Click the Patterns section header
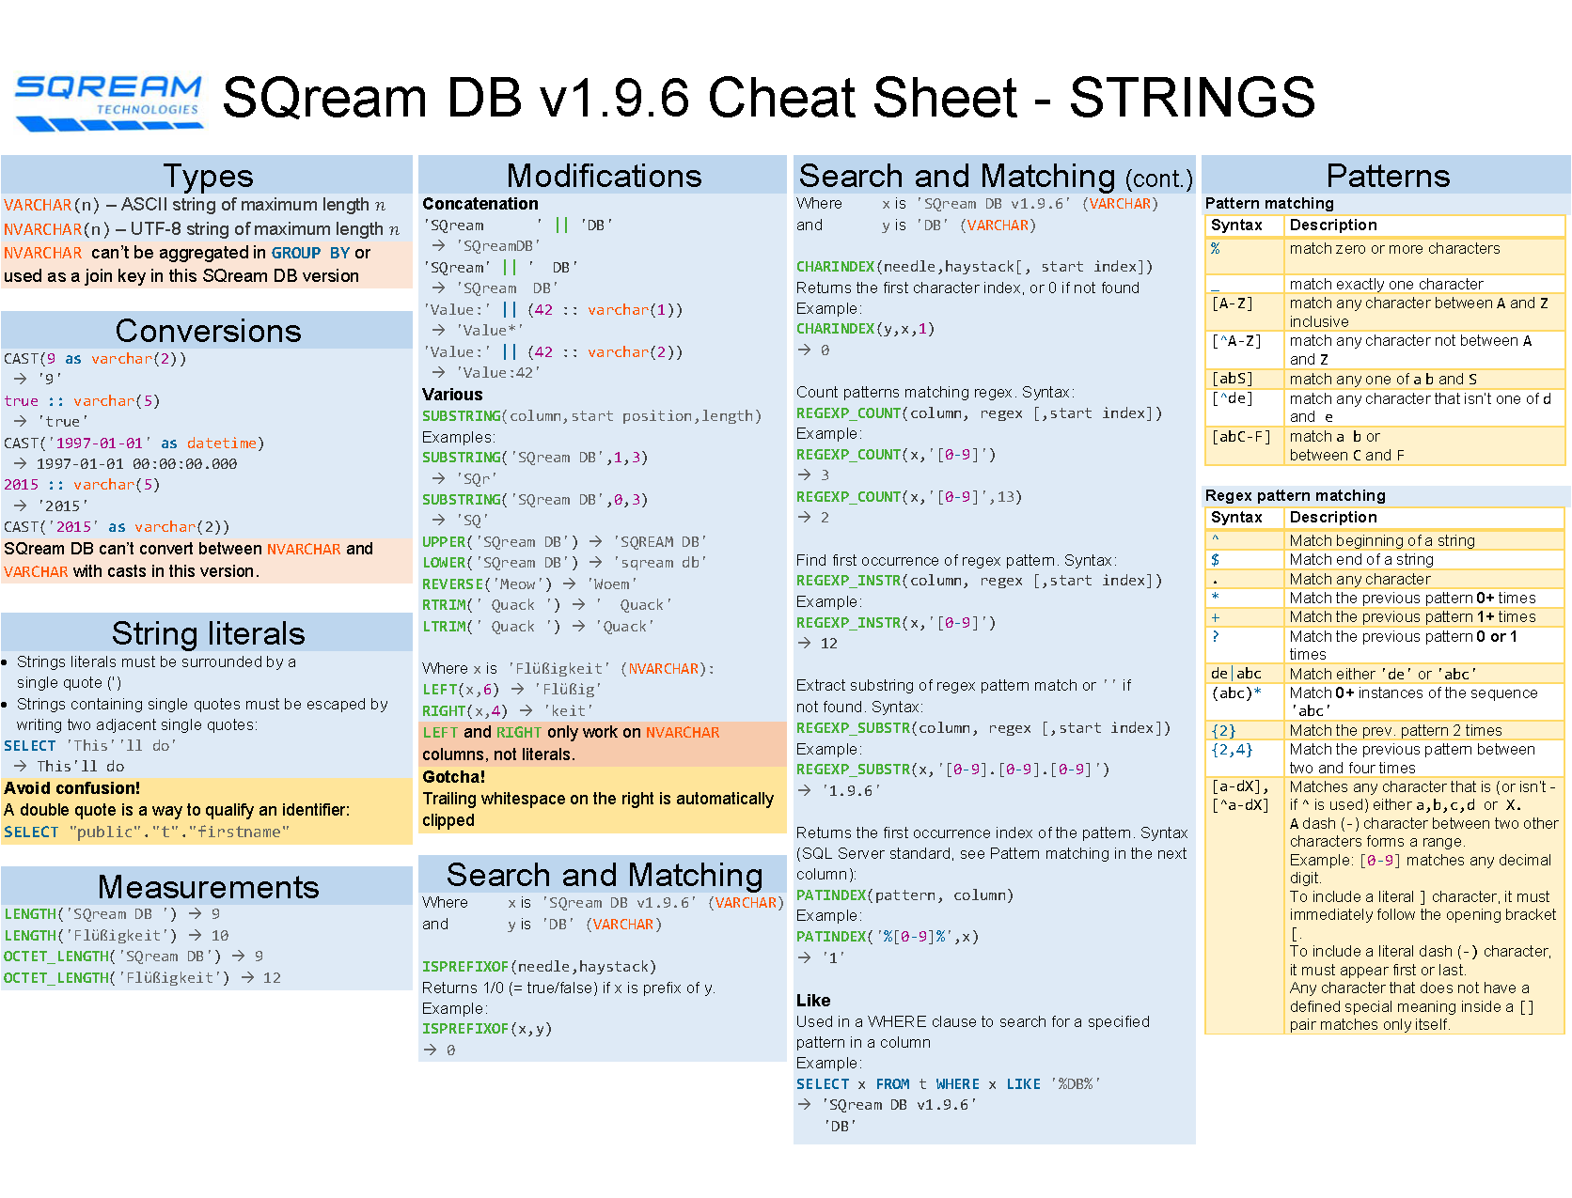 coord(1387,176)
